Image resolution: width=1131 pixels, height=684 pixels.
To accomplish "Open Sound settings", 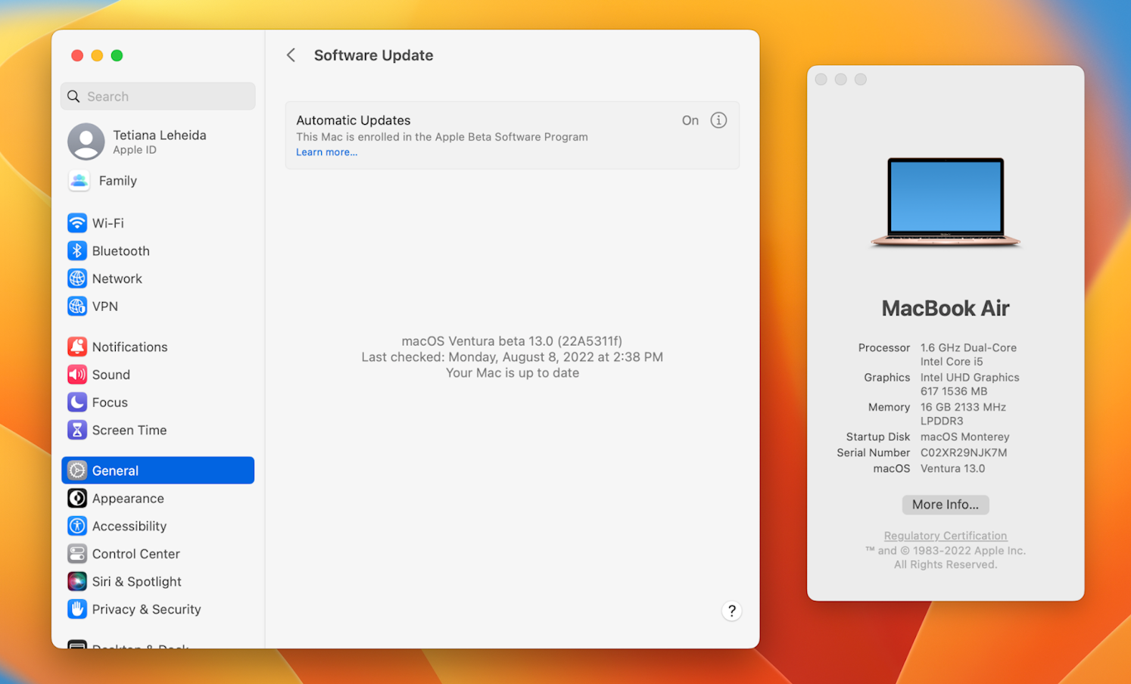I will point(111,374).
